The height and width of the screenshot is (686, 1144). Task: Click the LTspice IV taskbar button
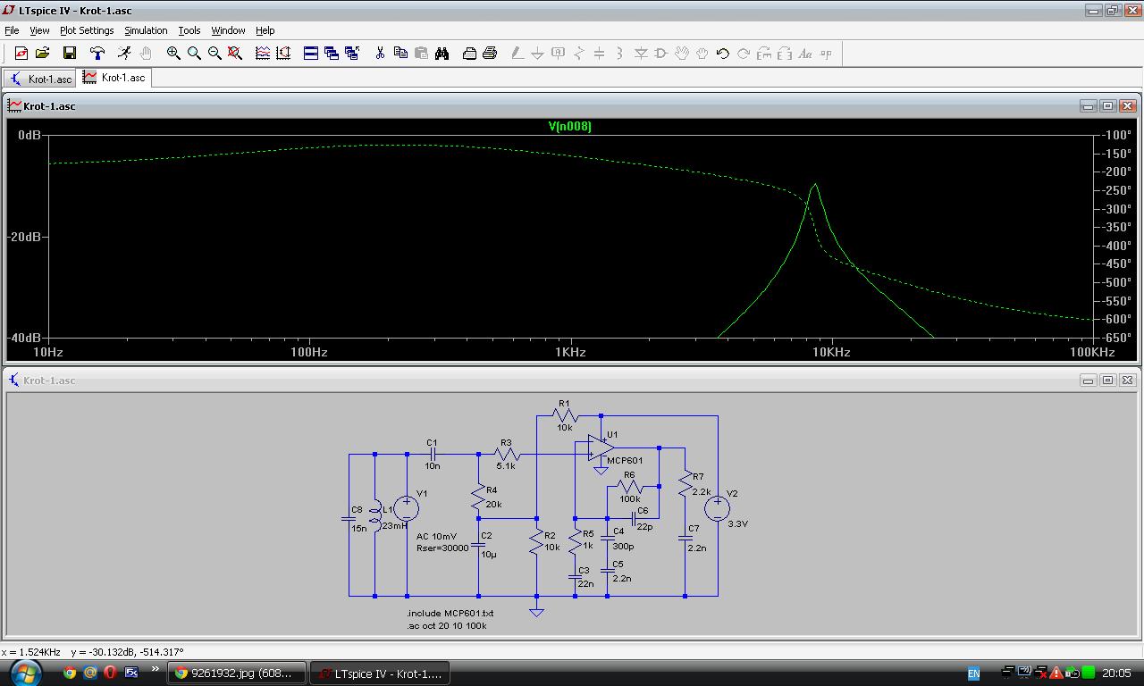tap(380, 673)
